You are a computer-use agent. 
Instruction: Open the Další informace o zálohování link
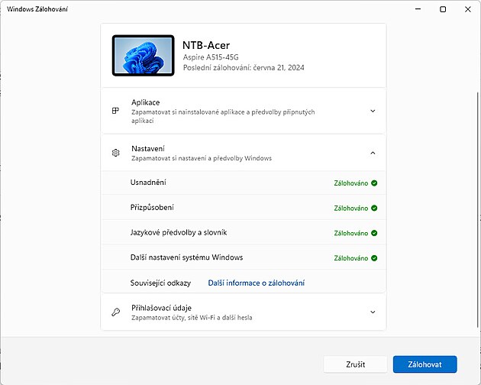click(256, 283)
